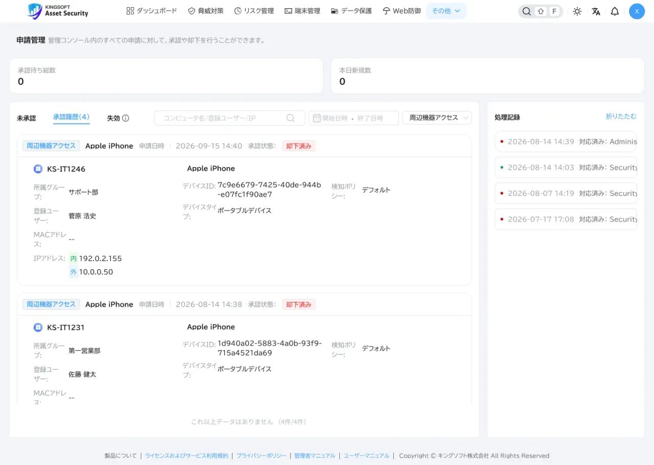Image resolution: width=654 pixels, height=465 pixels.
Task: Open ダッシュボード in the top navigation
Action: [x=152, y=11]
